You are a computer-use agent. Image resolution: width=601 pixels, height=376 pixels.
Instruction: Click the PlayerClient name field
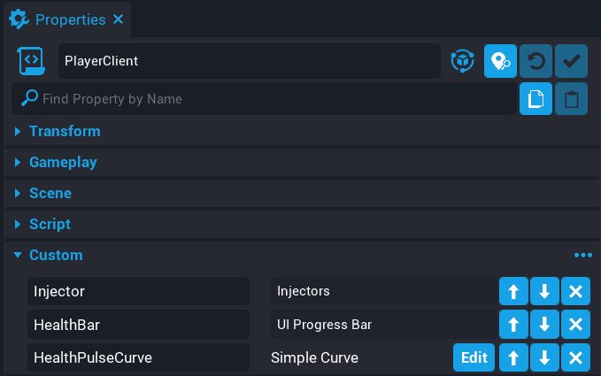(x=250, y=61)
